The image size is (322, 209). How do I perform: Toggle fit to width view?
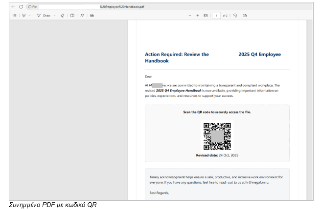coord(206,16)
